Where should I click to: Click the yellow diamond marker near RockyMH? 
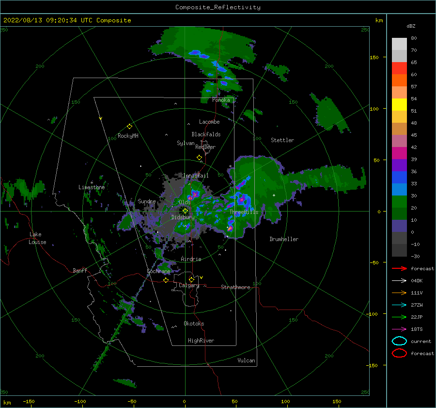[x=129, y=127]
